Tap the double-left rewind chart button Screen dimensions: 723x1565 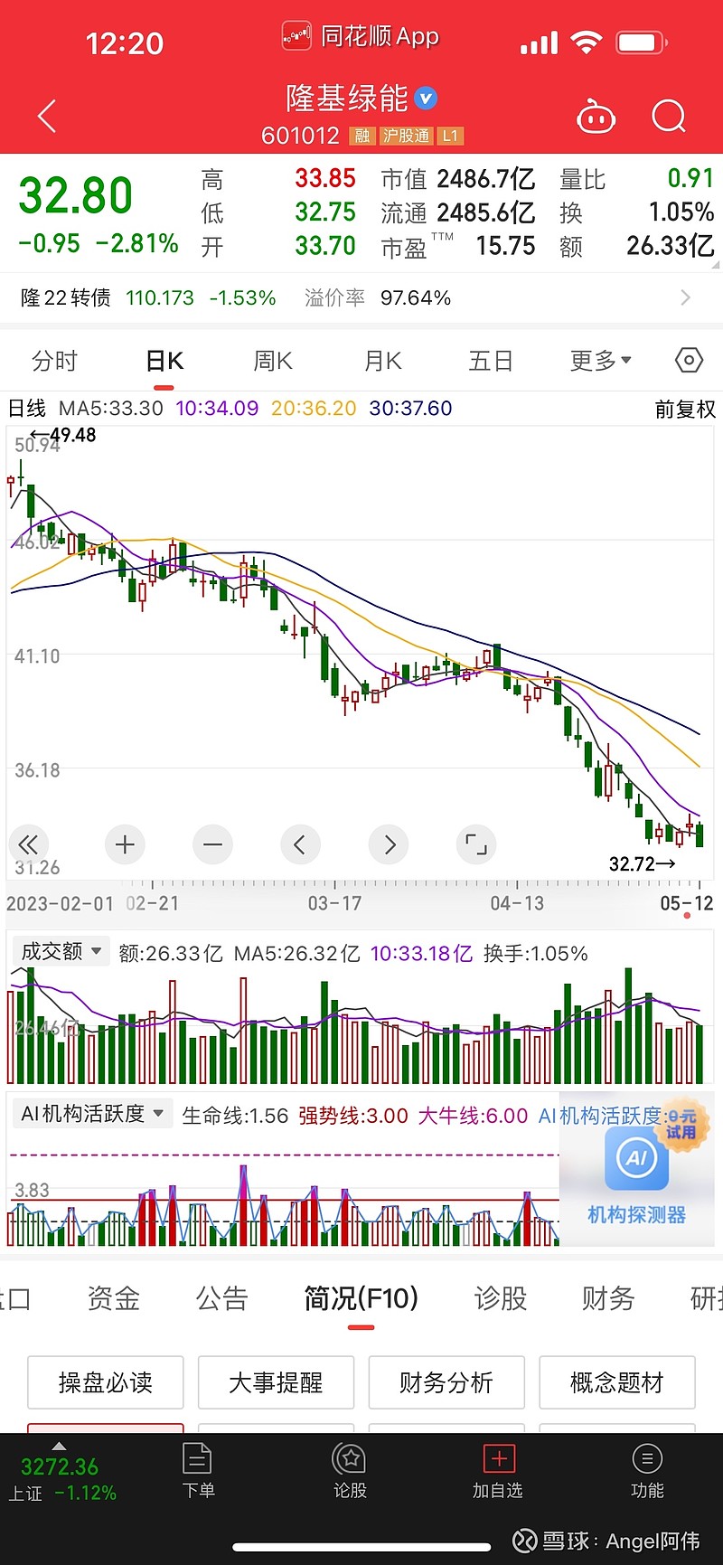[x=28, y=845]
